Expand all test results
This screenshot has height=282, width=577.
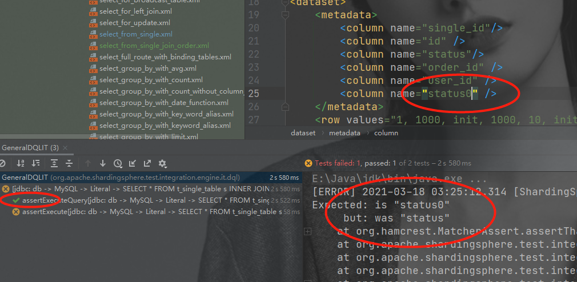(x=54, y=164)
